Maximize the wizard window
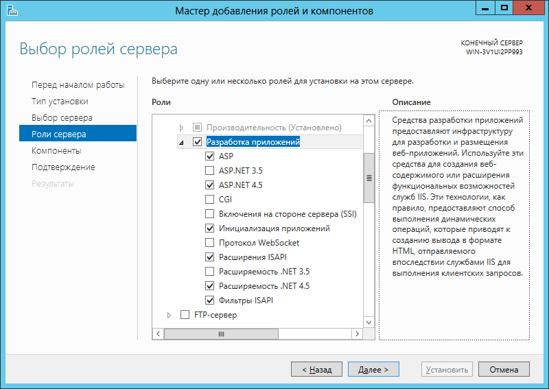This screenshot has width=549, height=389. point(504,8)
